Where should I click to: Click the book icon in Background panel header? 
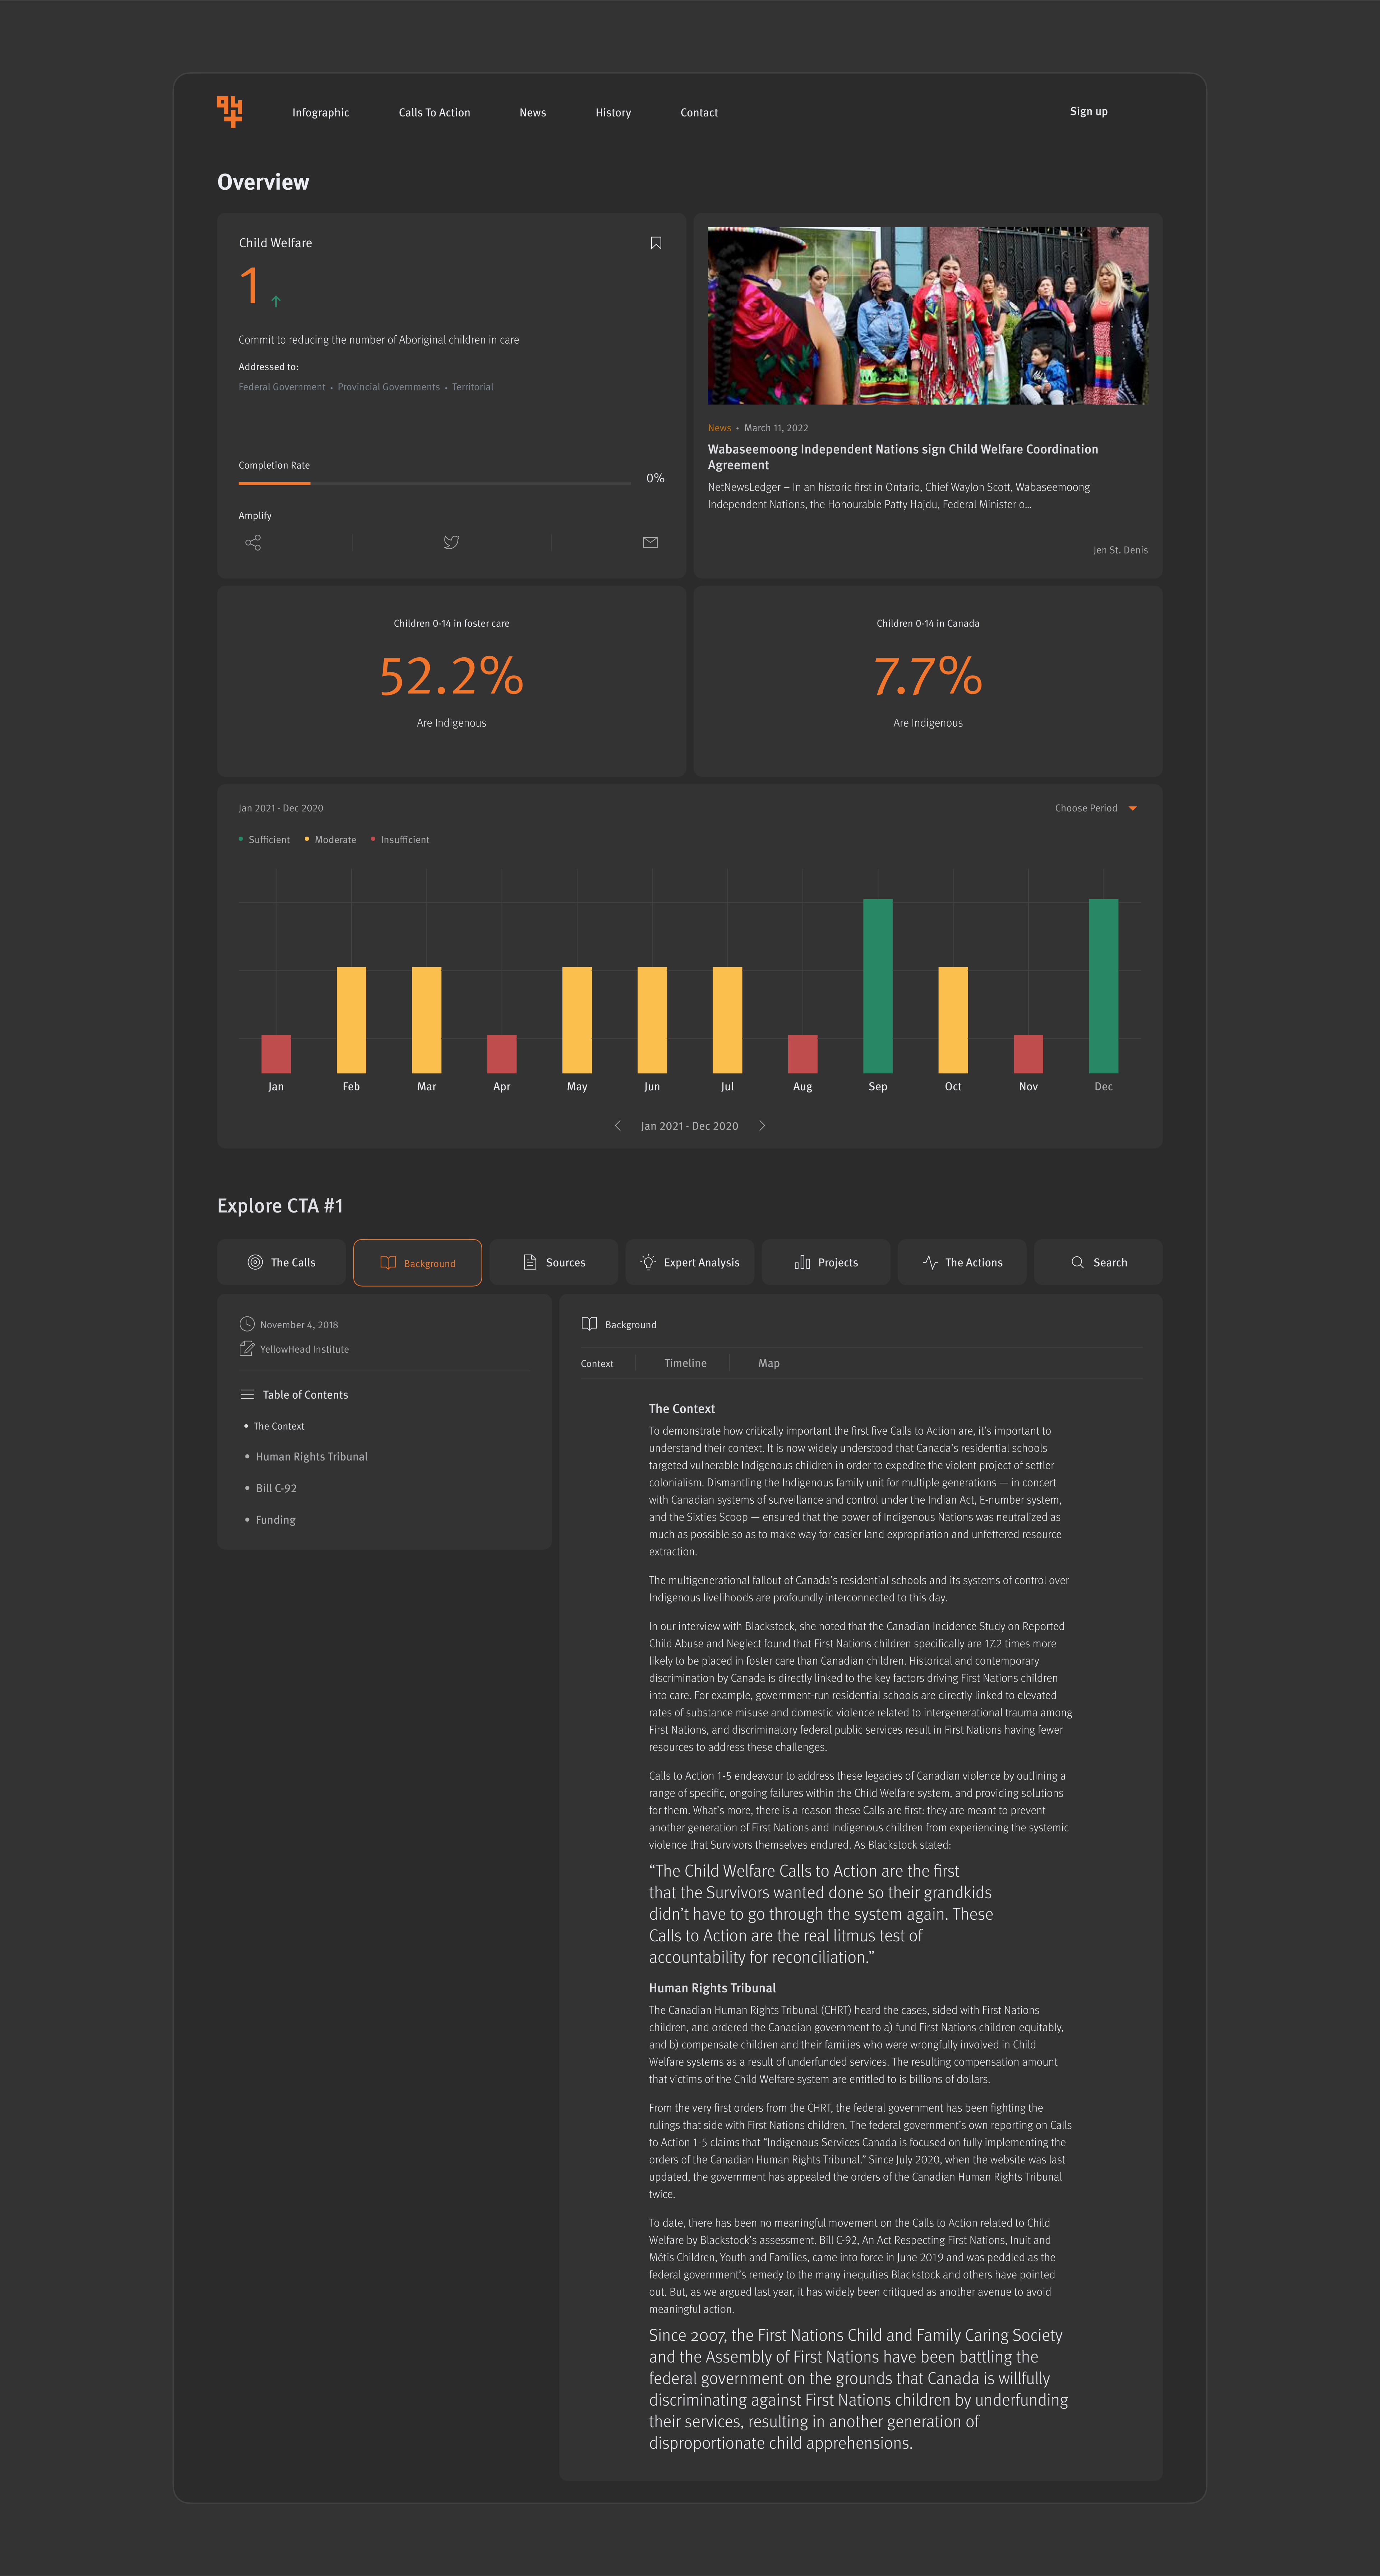589,1324
